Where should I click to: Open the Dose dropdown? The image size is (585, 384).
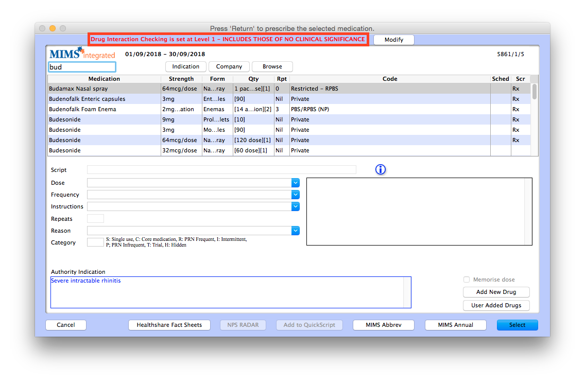click(x=295, y=183)
